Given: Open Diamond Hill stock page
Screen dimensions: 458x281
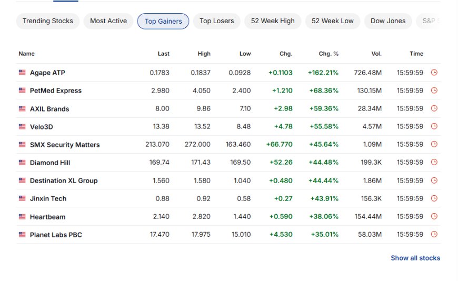Looking at the screenshot, I should (x=50, y=163).
